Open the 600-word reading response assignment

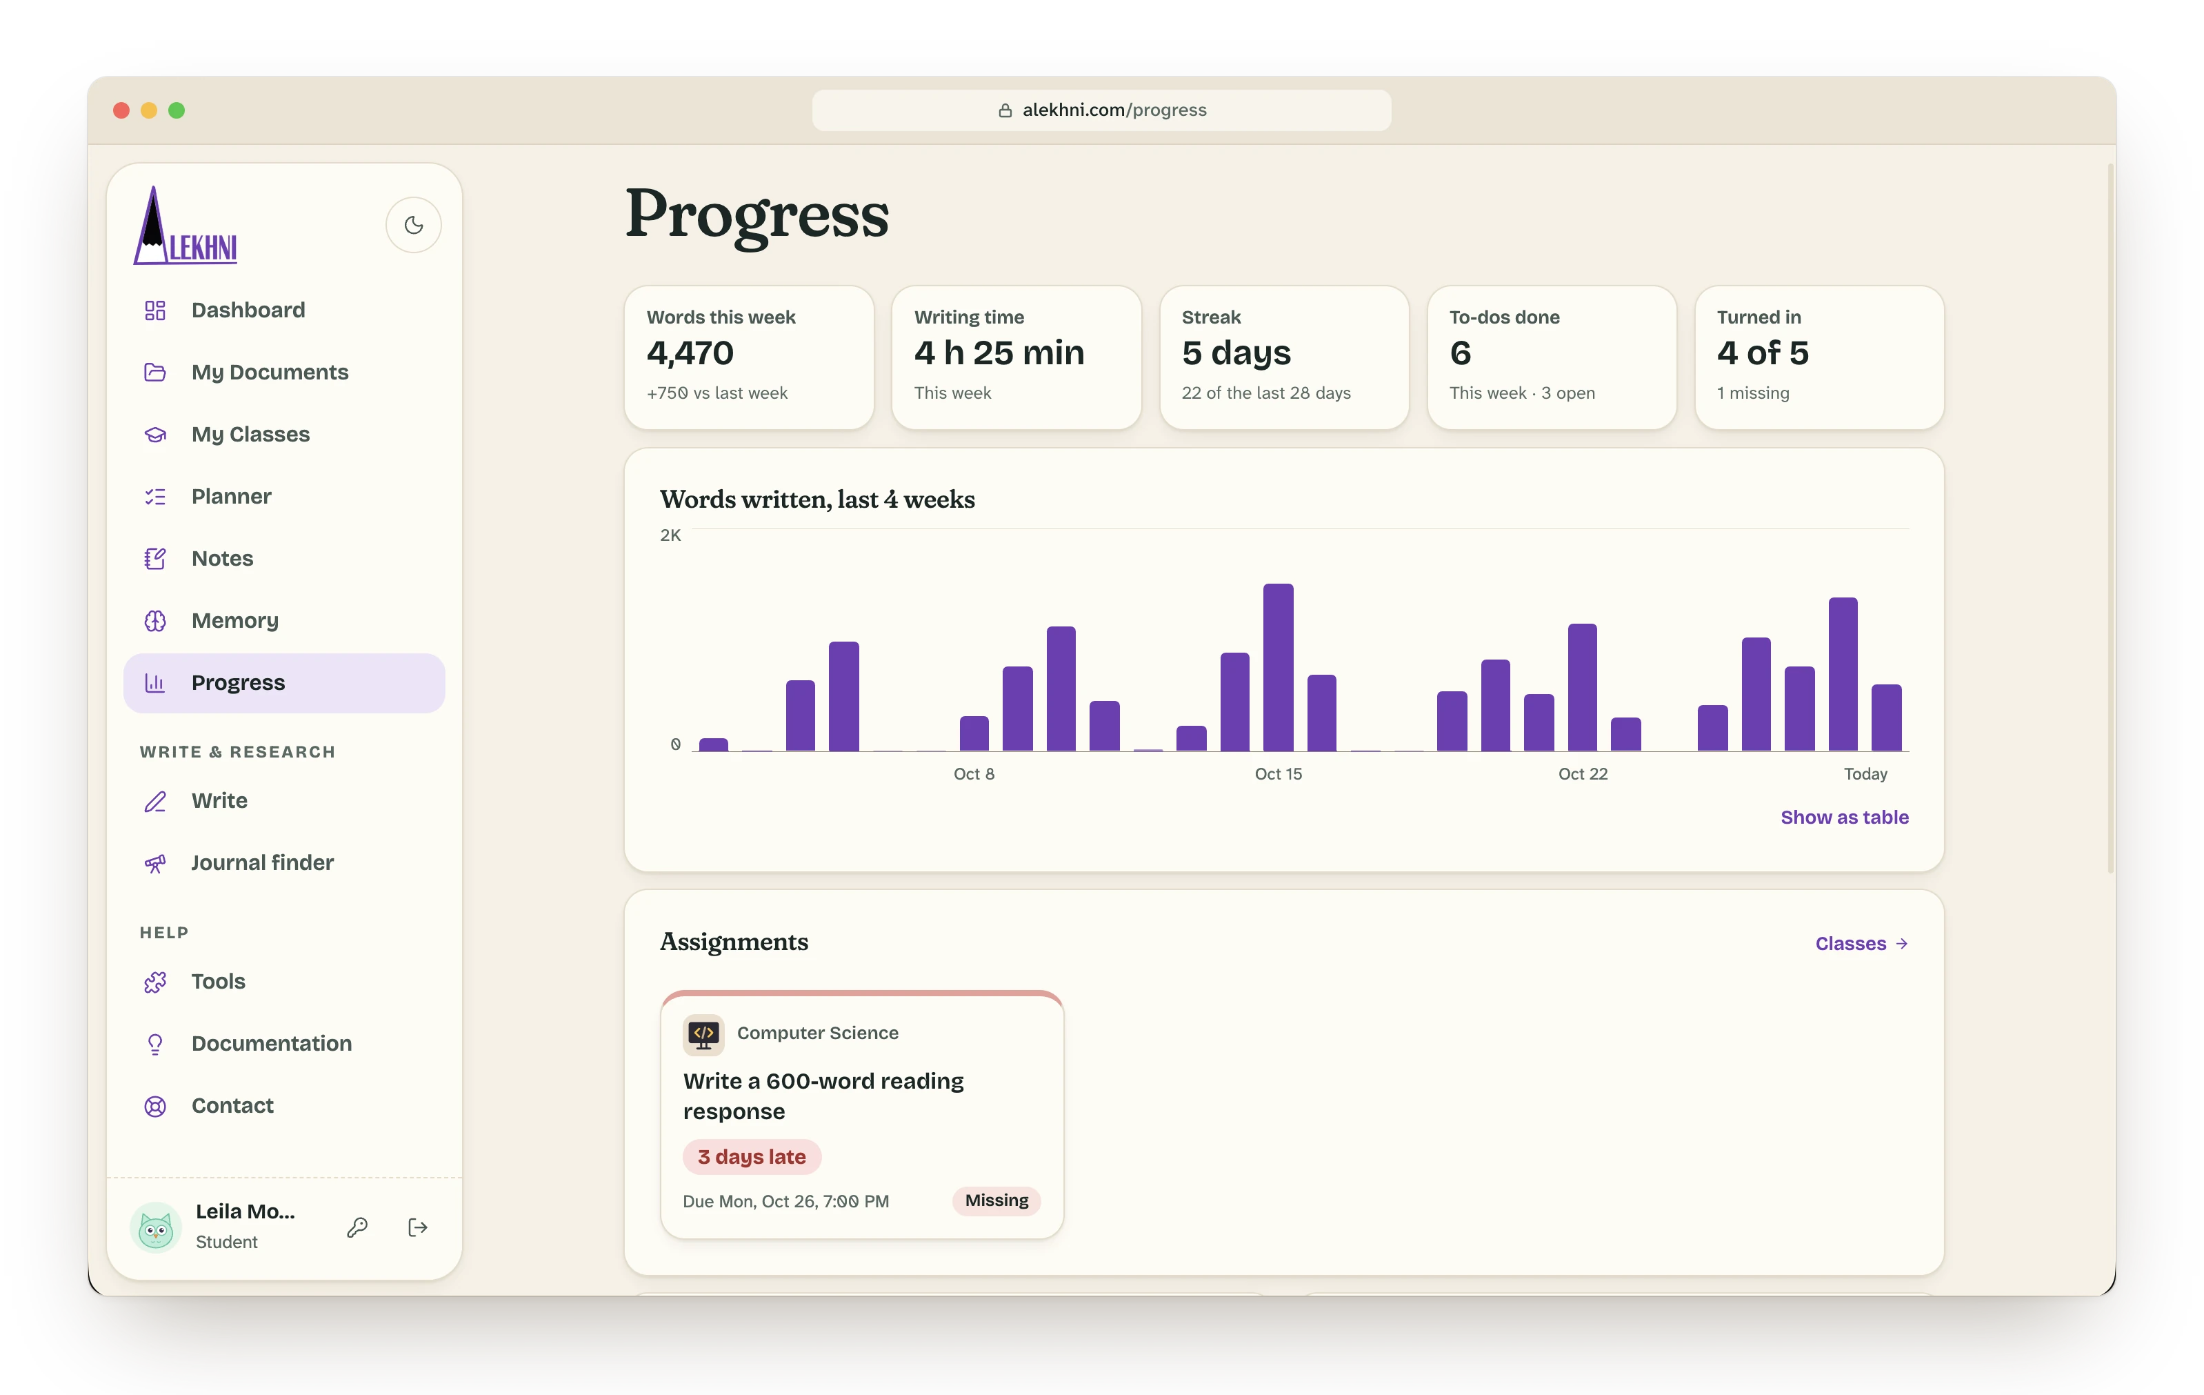(862, 1115)
